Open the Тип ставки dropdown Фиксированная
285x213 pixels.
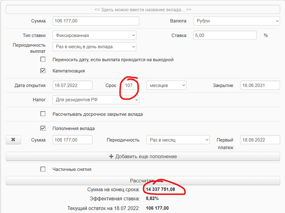point(94,35)
